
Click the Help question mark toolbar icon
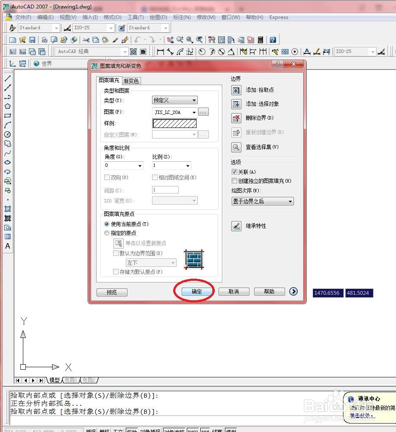tap(273, 40)
